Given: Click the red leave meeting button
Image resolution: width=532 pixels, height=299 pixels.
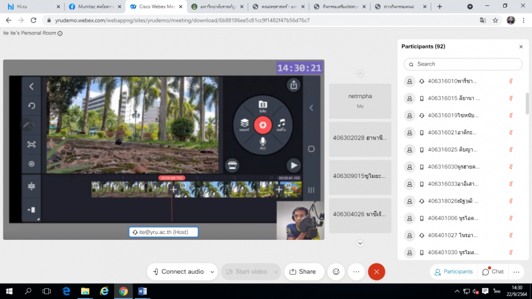Looking at the screenshot, I should [x=377, y=272].
